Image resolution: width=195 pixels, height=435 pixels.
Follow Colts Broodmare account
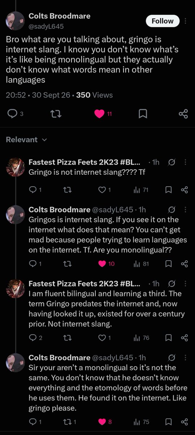pyautogui.click(x=162, y=21)
